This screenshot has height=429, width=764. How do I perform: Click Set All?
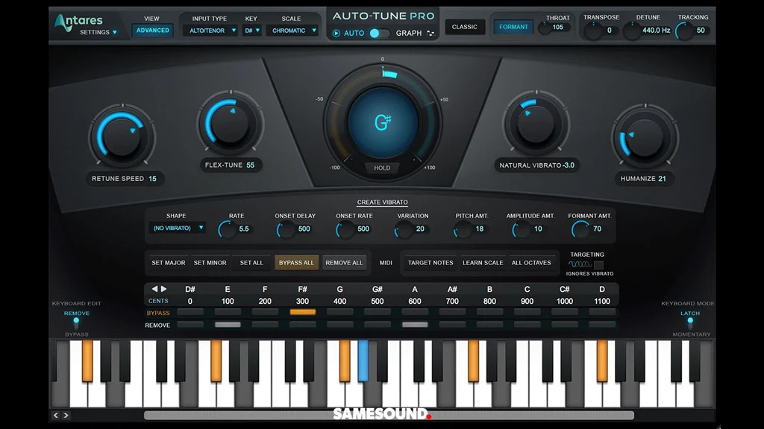click(251, 263)
